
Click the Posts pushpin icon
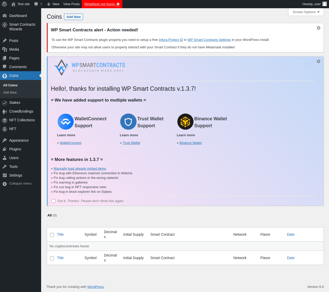[5, 41]
